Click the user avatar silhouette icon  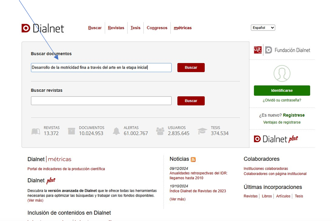(282, 73)
